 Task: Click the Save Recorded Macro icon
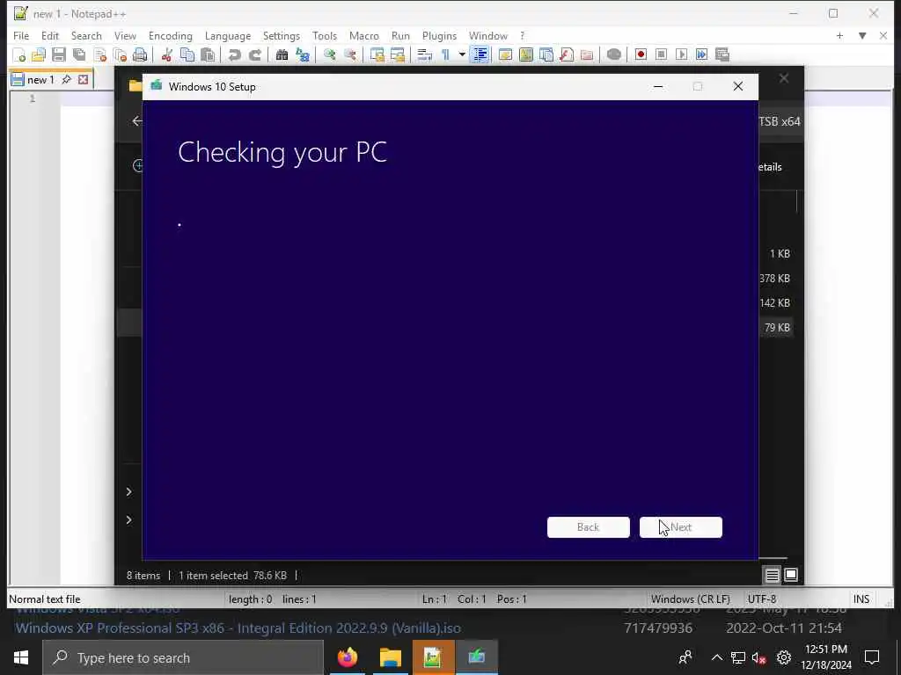[722, 55]
